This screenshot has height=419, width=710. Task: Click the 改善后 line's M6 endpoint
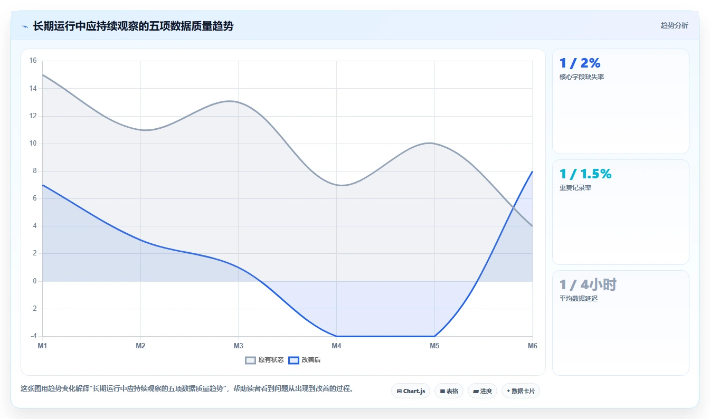click(x=532, y=171)
